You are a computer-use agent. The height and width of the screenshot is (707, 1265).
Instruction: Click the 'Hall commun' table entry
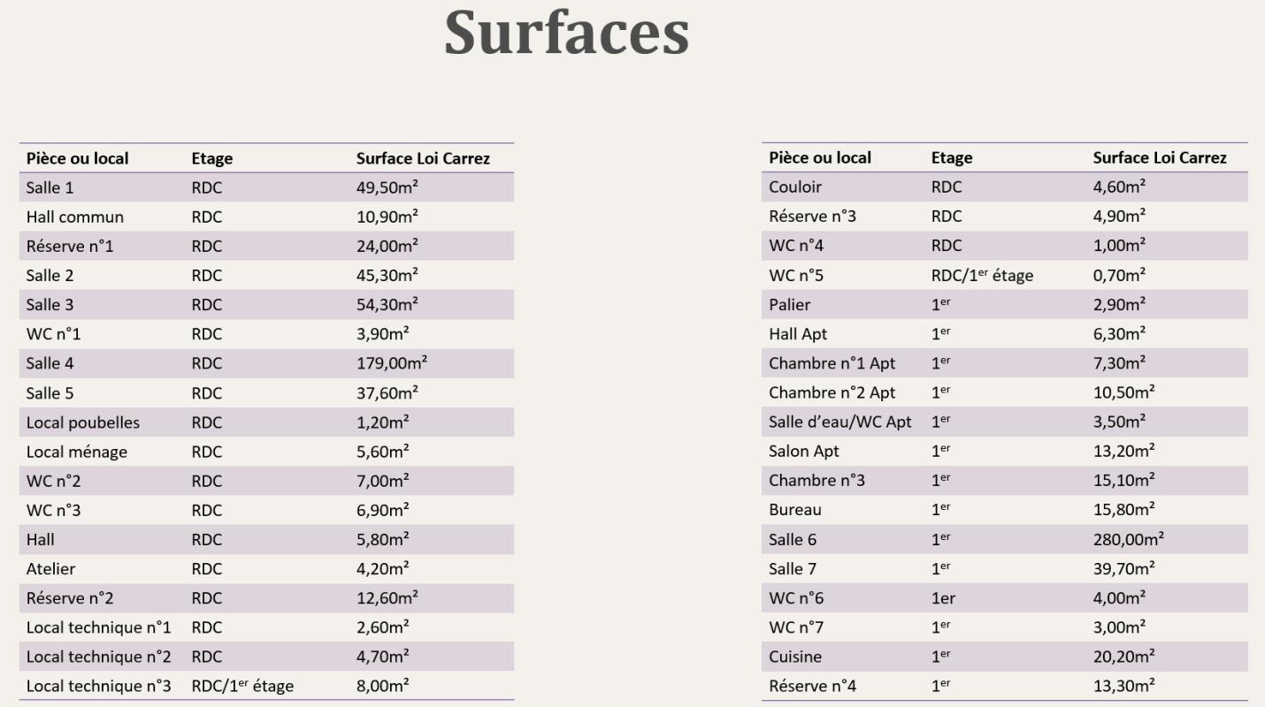click(75, 217)
